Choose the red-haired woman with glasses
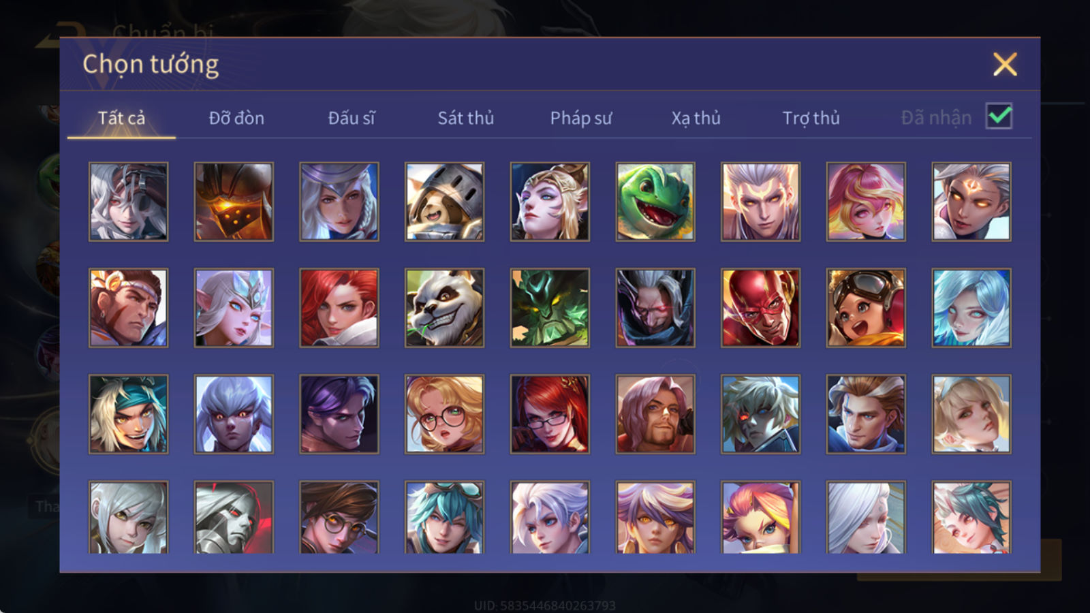The image size is (1090, 613). point(550,414)
